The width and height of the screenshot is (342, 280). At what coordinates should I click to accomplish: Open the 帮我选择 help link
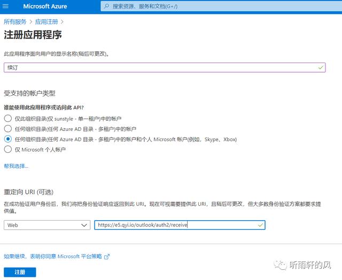click(16, 166)
